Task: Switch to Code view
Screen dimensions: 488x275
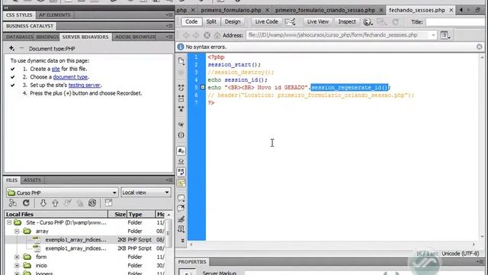Action: (191, 21)
